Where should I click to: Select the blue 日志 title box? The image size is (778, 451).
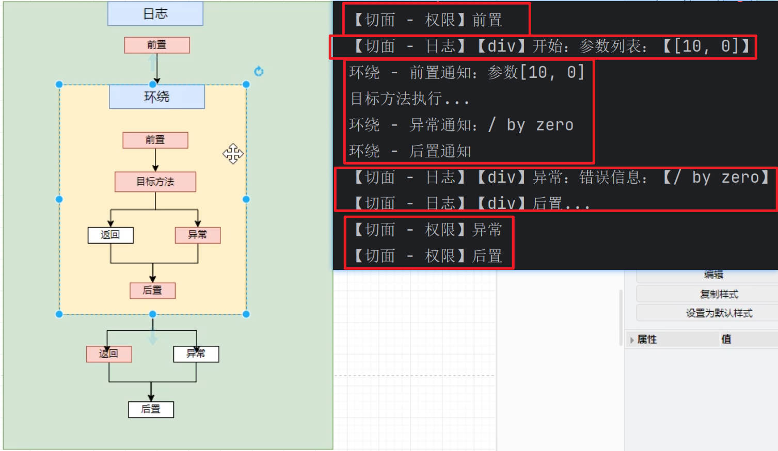pyautogui.click(x=155, y=14)
